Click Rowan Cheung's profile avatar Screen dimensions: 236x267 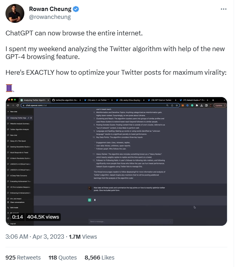point(15,13)
